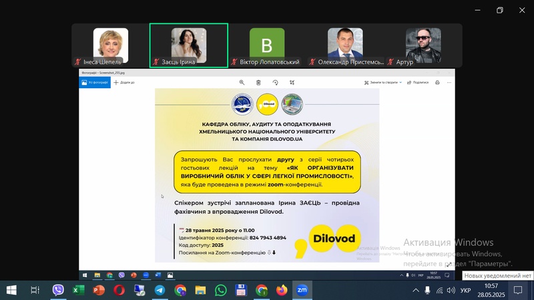Click Посилання на Zoom-конференцію text
Image resolution: width=534 pixels, height=300 pixels.
click(x=222, y=253)
